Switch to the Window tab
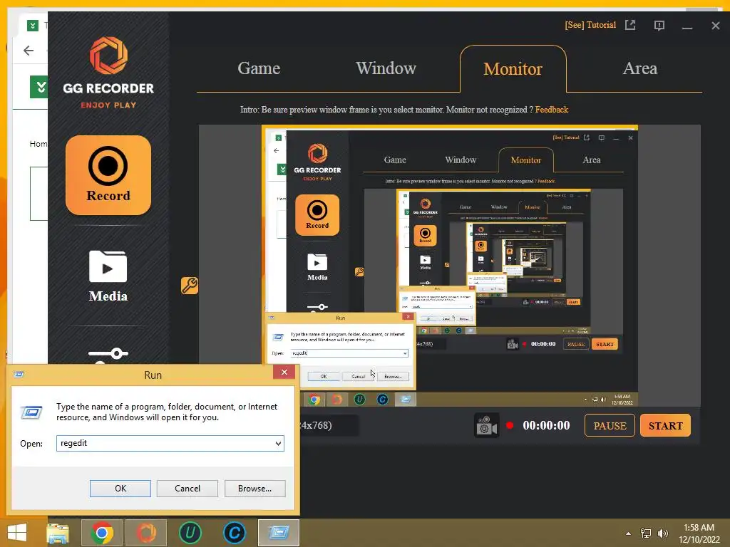This screenshot has width=730, height=547. 386,68
